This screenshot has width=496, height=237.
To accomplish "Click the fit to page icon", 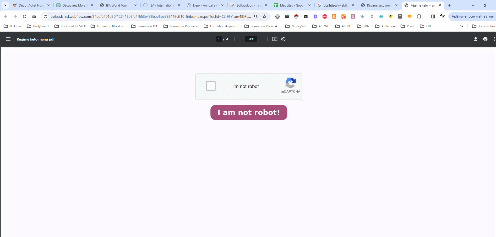I will pyautogui.click(x=275, y=39).
